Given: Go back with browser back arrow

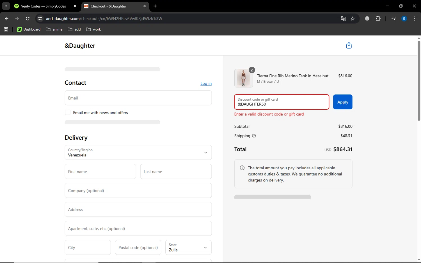Looking at the screenshot, I should point(6,19).
